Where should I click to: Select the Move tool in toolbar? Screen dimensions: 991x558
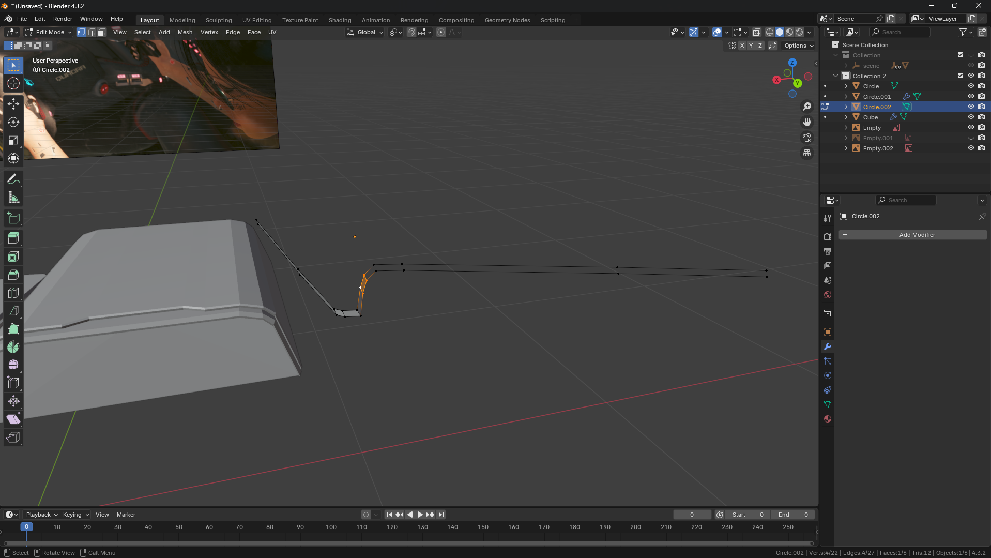coord(13,104)
